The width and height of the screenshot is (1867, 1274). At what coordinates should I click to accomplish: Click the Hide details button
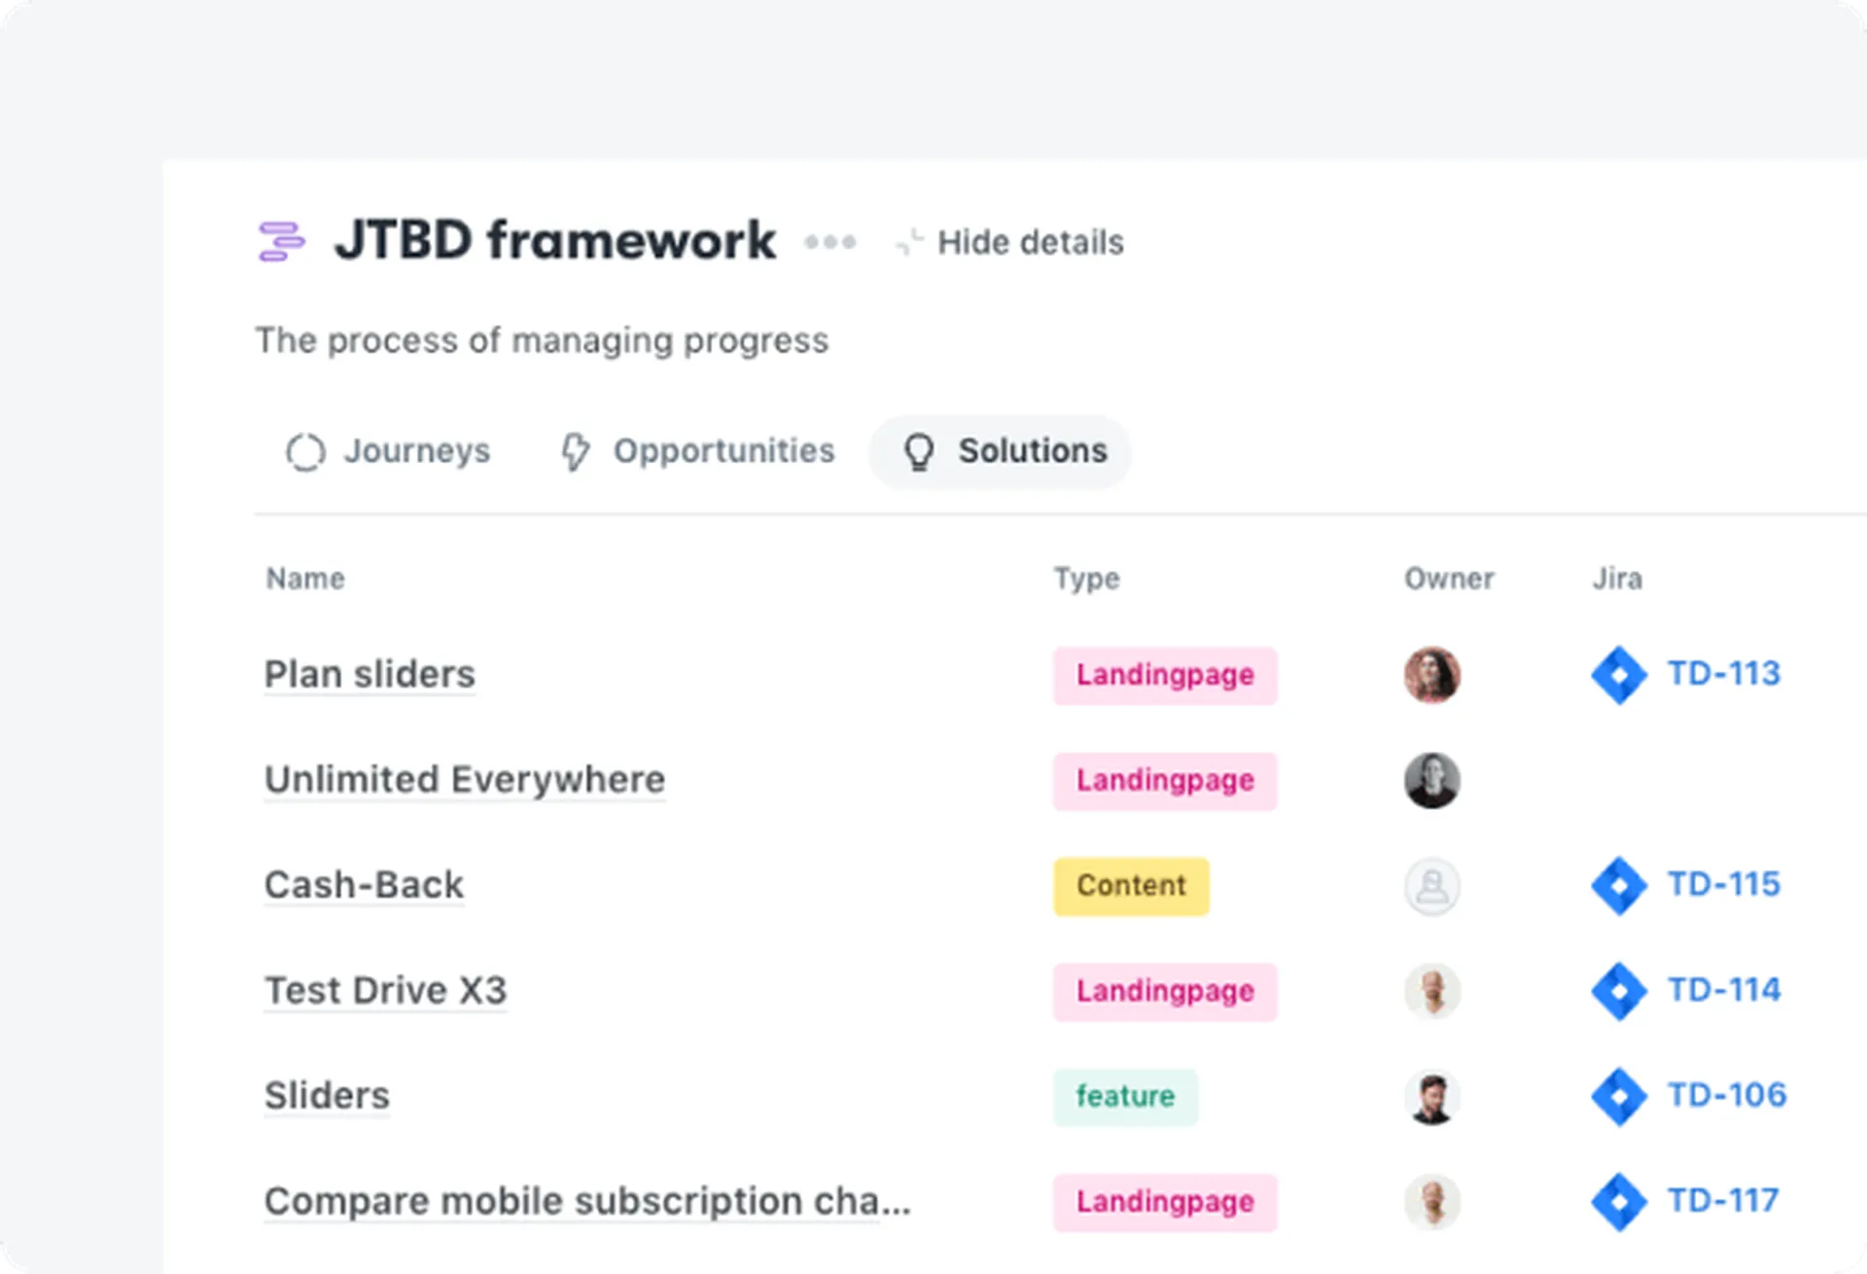(1010, 242)
